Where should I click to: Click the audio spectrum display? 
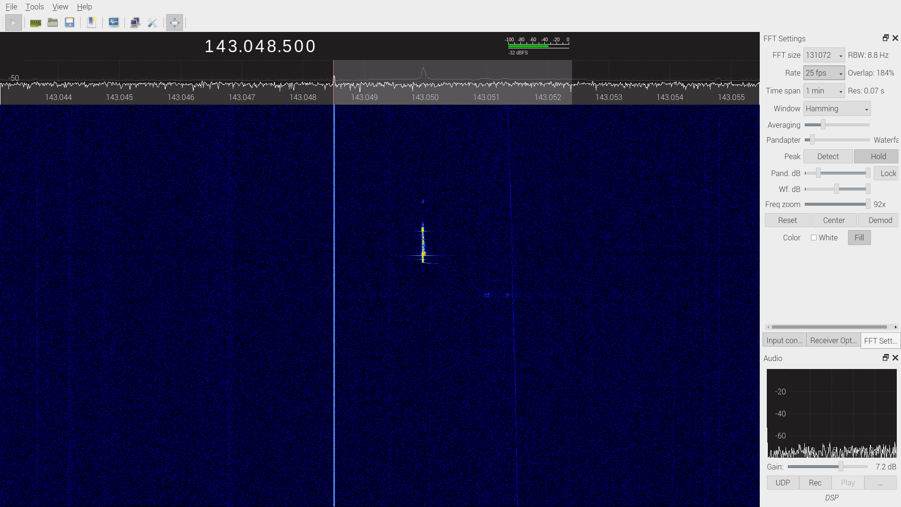tap(832, 413)
